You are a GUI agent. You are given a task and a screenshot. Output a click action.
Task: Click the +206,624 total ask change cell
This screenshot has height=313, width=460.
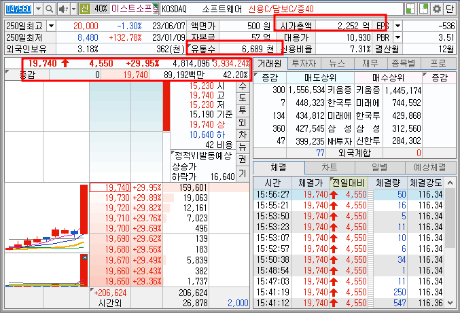(x=109, y=293)
